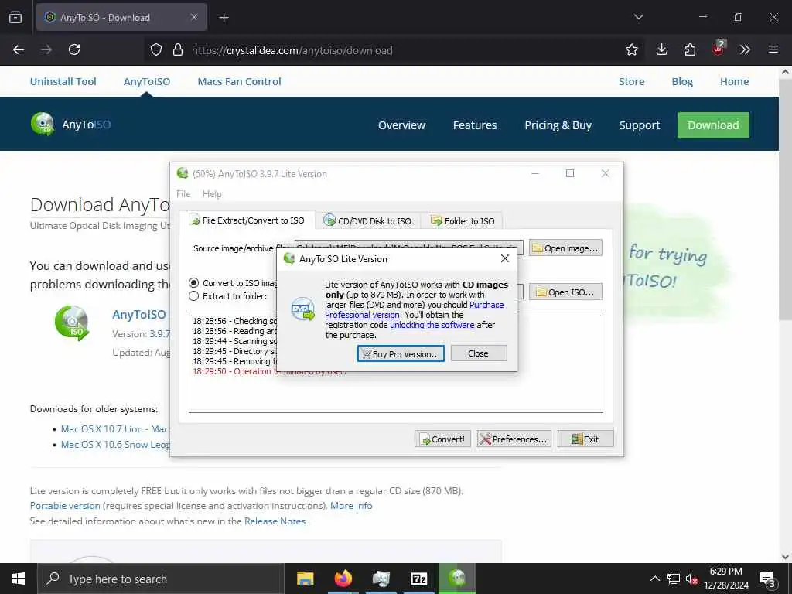Show more tools via the overflow chevrons
Screen dimensions: 792x594
[x=745, y=49]
